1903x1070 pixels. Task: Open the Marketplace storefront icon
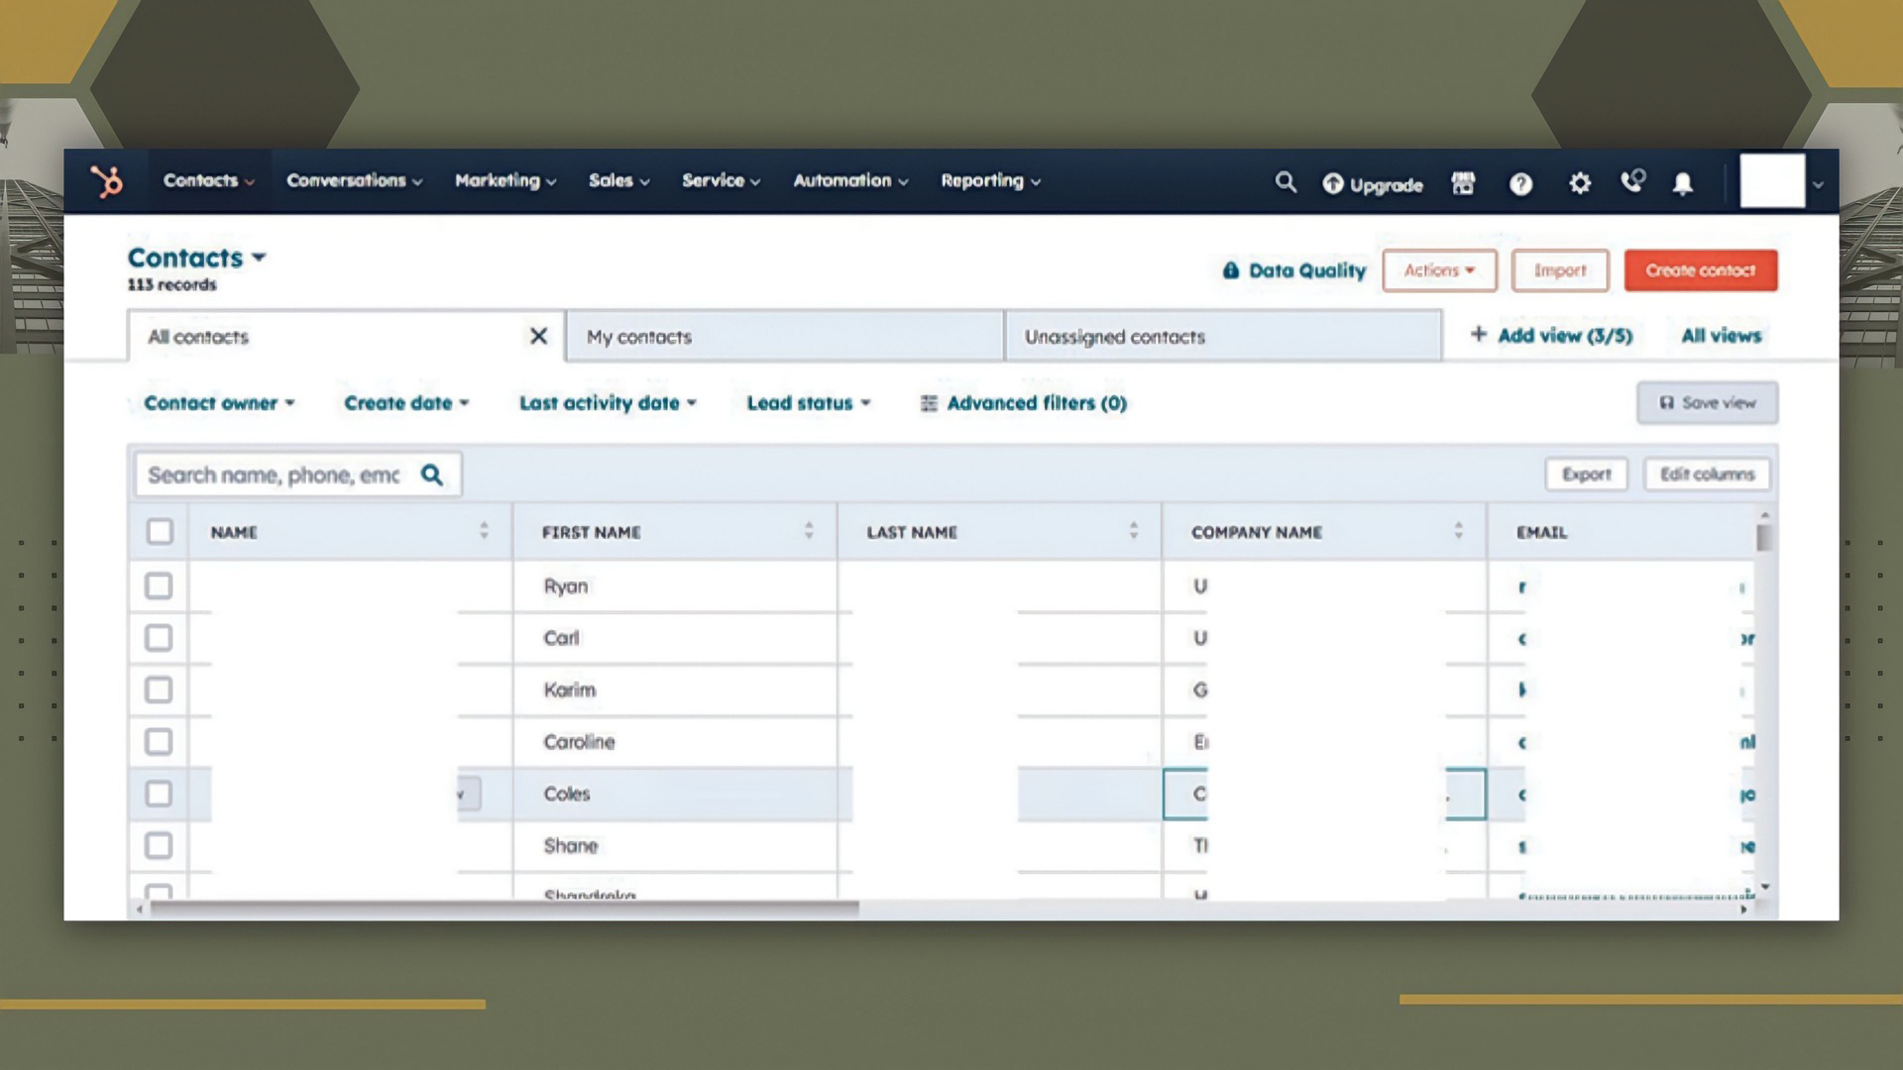click(x=1463, y=183)
